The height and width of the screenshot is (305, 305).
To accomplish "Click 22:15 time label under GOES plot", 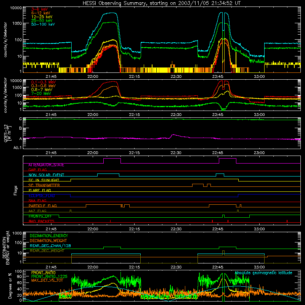I will [x=135, y=153].
